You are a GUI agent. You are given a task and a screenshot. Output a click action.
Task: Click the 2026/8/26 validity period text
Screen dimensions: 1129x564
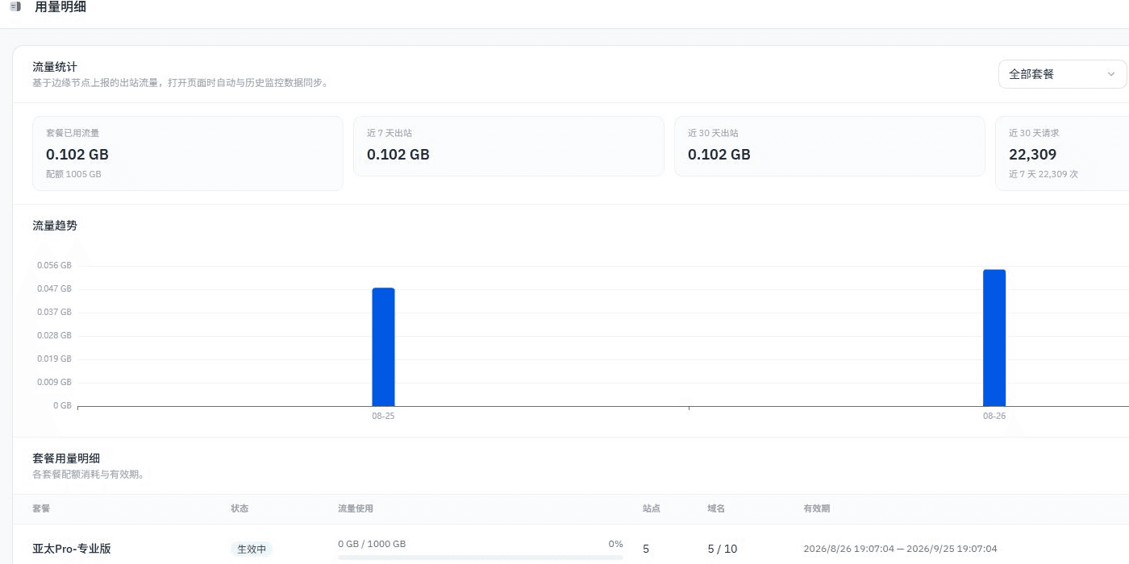900,549
